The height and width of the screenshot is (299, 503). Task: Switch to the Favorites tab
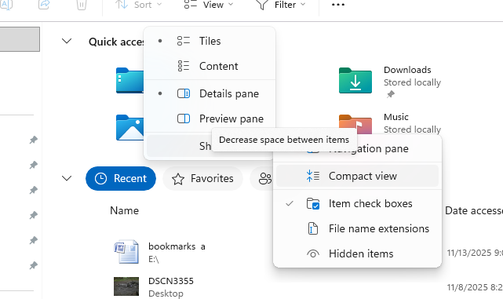(x=202, y=178)
